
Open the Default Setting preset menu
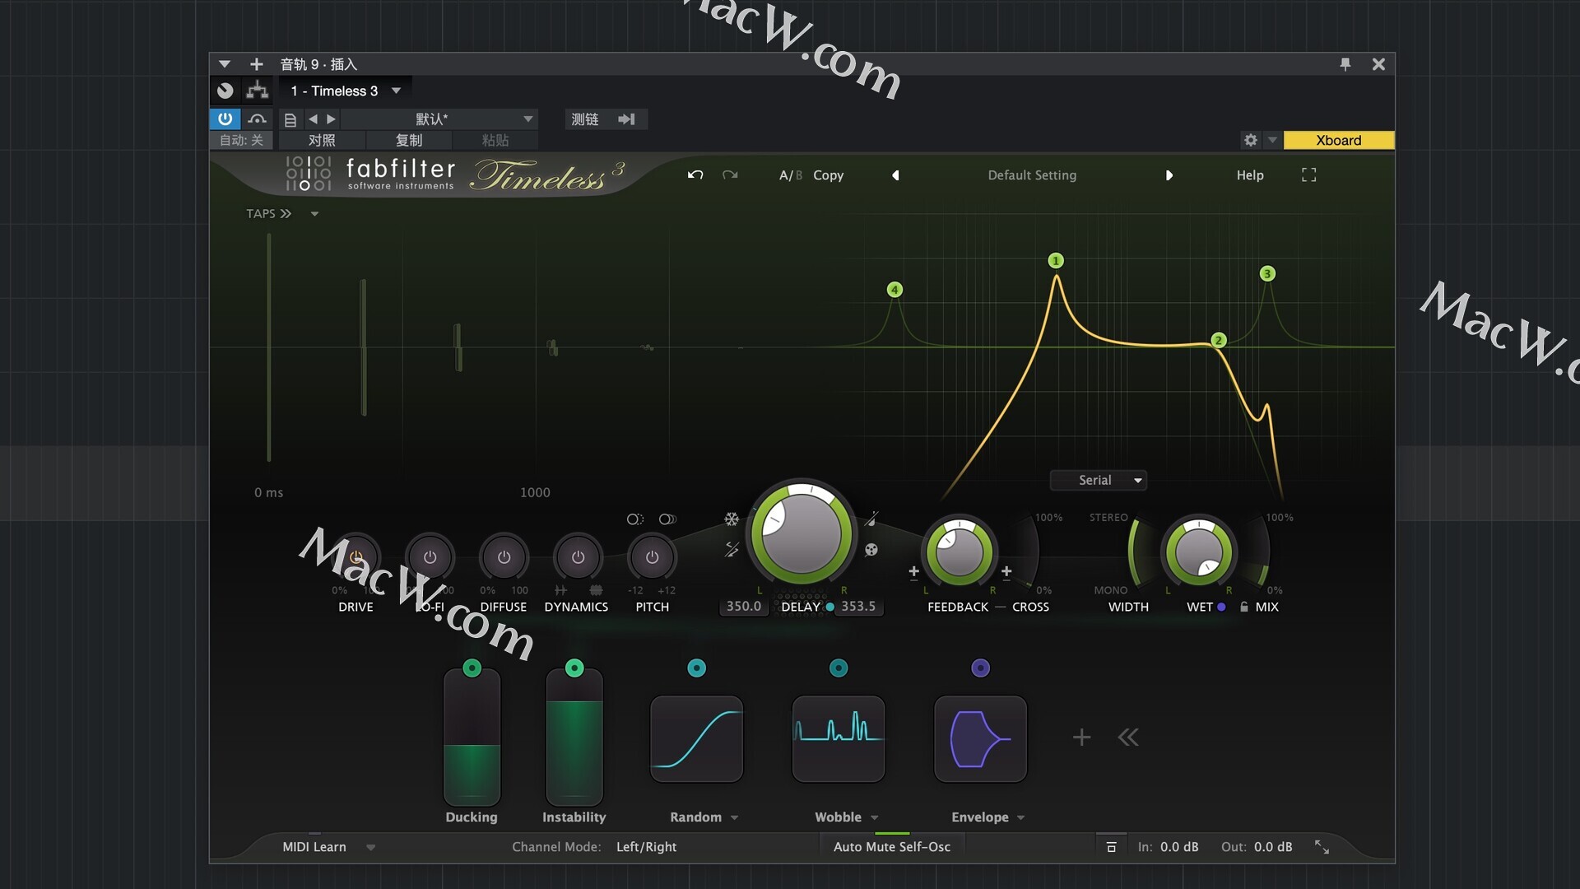point(1032,175)
